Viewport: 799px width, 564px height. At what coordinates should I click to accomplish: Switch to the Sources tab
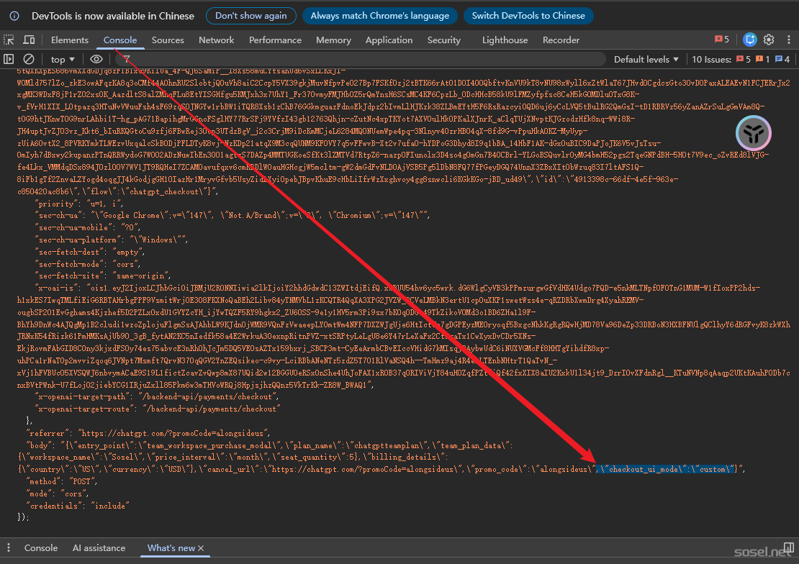pyautogui.click(x=168, y=40)
